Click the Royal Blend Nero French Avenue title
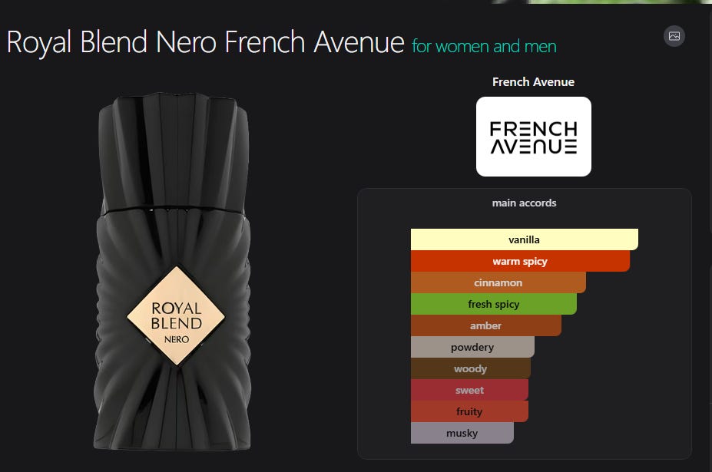This screenshot has width=712, height=472. [205, 42]
